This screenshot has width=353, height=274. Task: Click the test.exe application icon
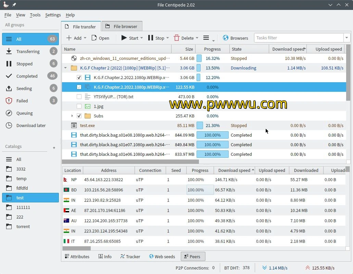coord(74,125)
